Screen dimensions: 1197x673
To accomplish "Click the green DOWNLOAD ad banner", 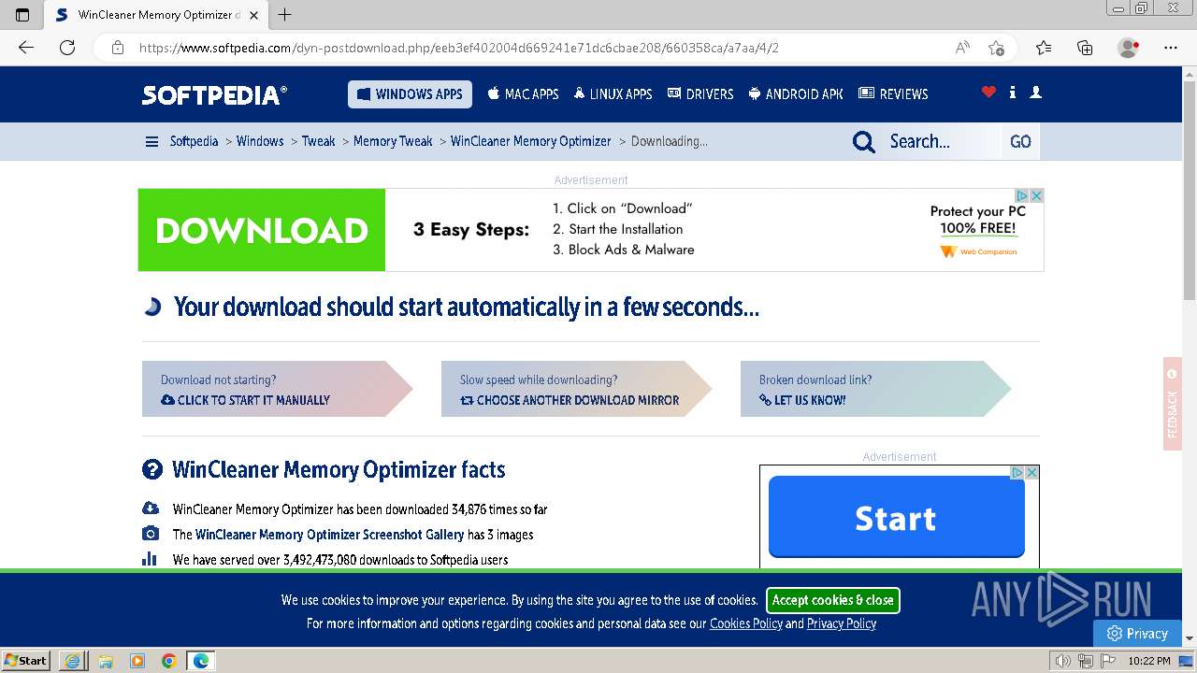I will pyautogui.click(x=262, y=230).
